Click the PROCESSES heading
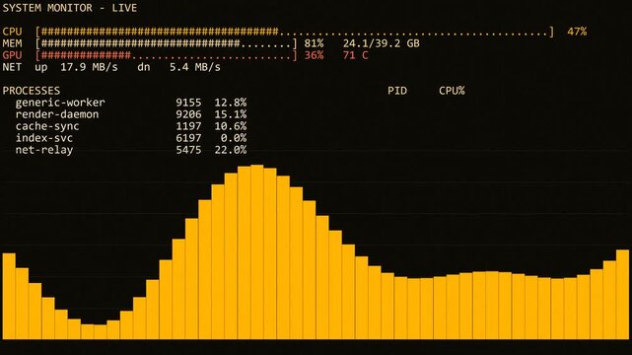632x355 pixels. [31, 91]
